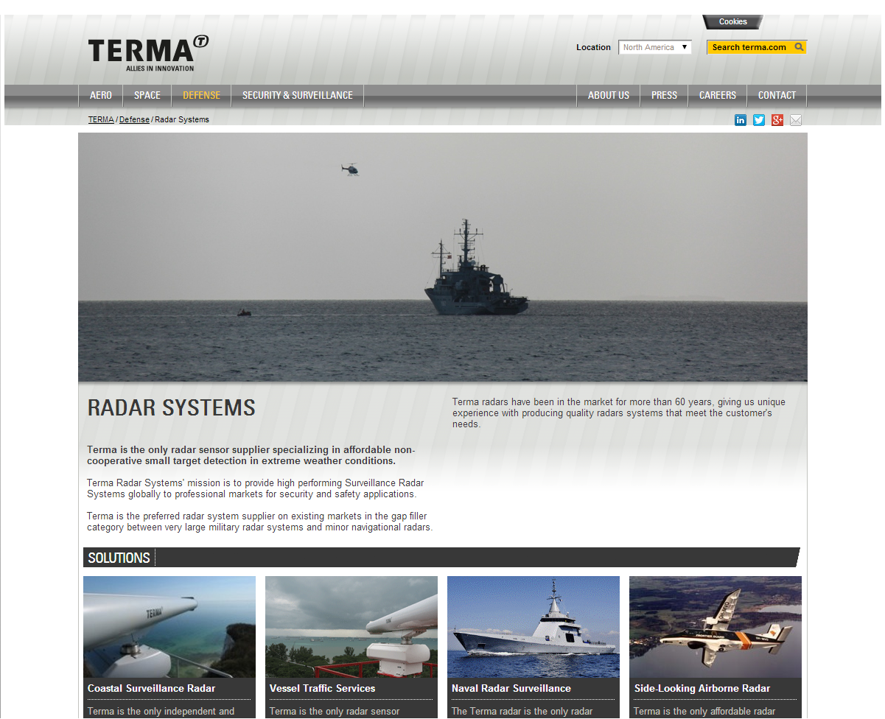Click the Side-Looking Airborne Radar aircraft image
This screenshot has height=719, width=885.
point(715,626)
